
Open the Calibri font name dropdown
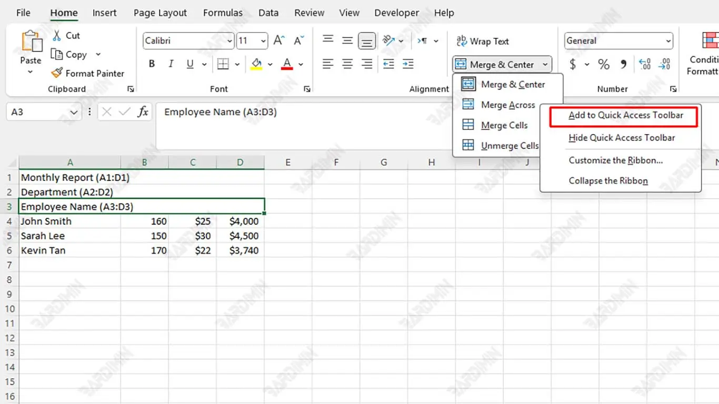tap(229, 41)
